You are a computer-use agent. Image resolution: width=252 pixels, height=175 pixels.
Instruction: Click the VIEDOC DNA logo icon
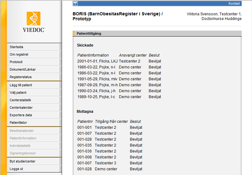click(x=33, y=18)
